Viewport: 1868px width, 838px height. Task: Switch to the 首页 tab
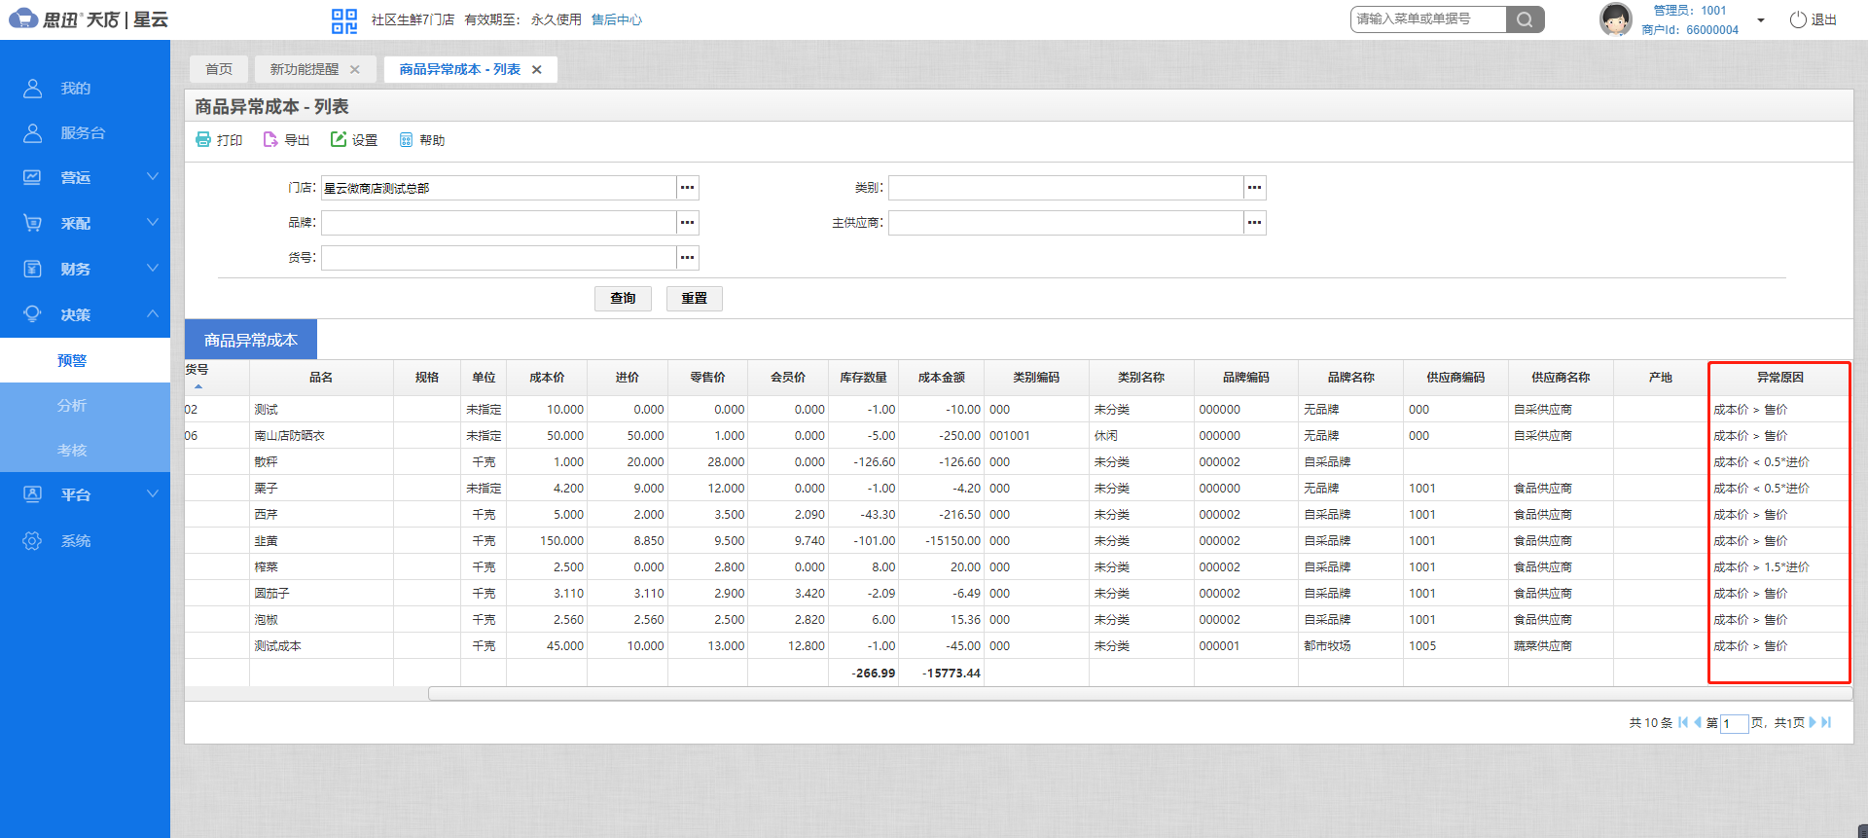(219, 69)
